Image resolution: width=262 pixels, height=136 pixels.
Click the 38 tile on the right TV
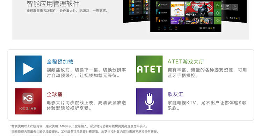(228, 7)
